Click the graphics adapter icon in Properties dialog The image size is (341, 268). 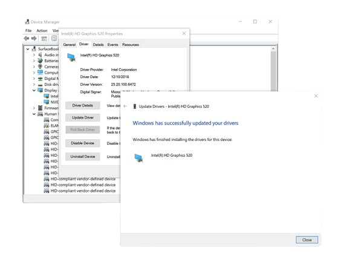point(71,57)
